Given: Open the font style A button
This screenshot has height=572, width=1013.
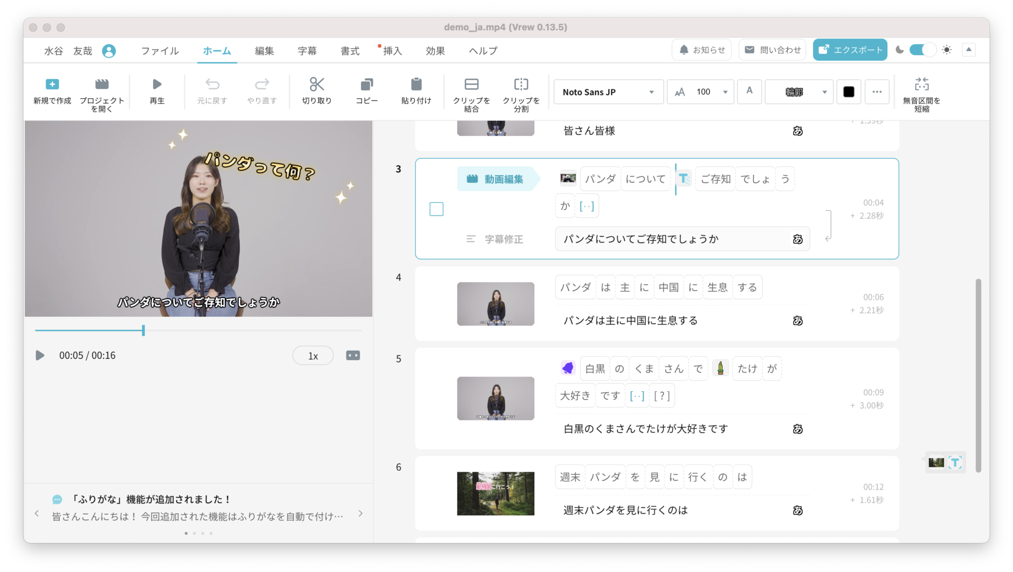Looking at the screenshot, I should [750, 92].
